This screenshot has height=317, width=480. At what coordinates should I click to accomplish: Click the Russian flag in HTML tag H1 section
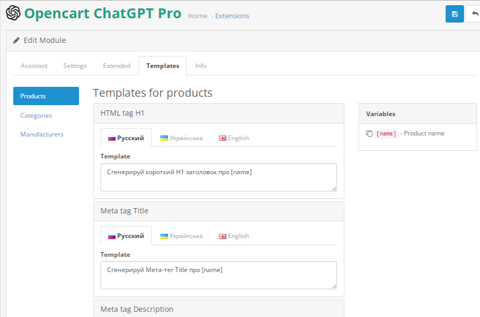[x=111, y=137]
